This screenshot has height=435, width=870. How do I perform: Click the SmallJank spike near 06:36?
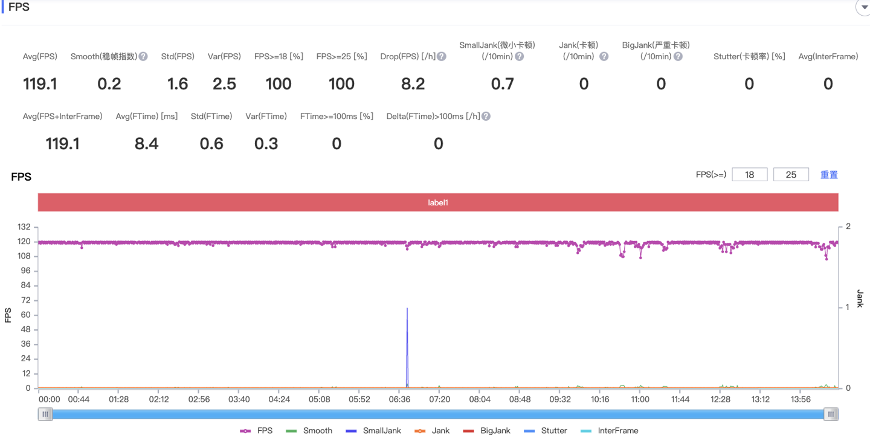point(407,347)
